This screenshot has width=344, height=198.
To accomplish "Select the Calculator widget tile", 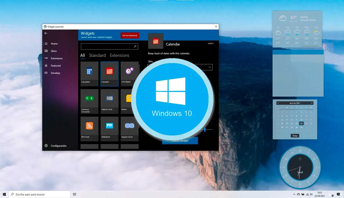I will tap(89, 74).
